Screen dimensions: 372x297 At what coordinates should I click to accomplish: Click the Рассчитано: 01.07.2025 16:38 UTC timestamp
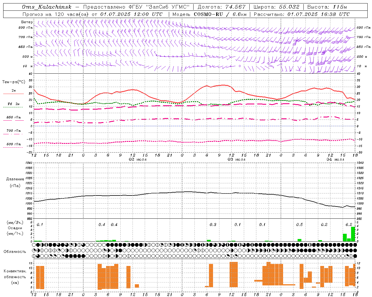[302, 14]
